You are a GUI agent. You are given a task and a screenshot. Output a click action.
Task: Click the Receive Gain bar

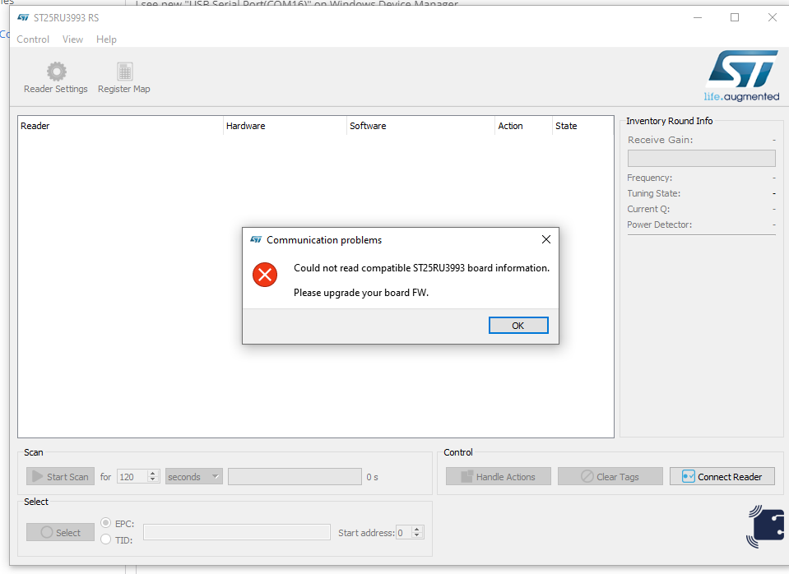click(x=702, y=158)
